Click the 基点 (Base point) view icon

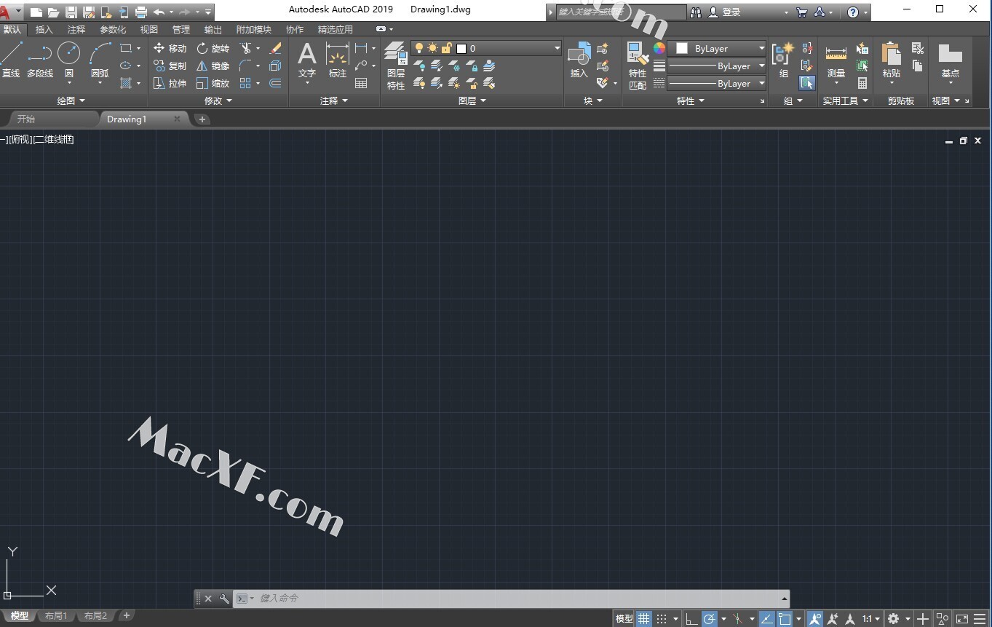point(951,62)
